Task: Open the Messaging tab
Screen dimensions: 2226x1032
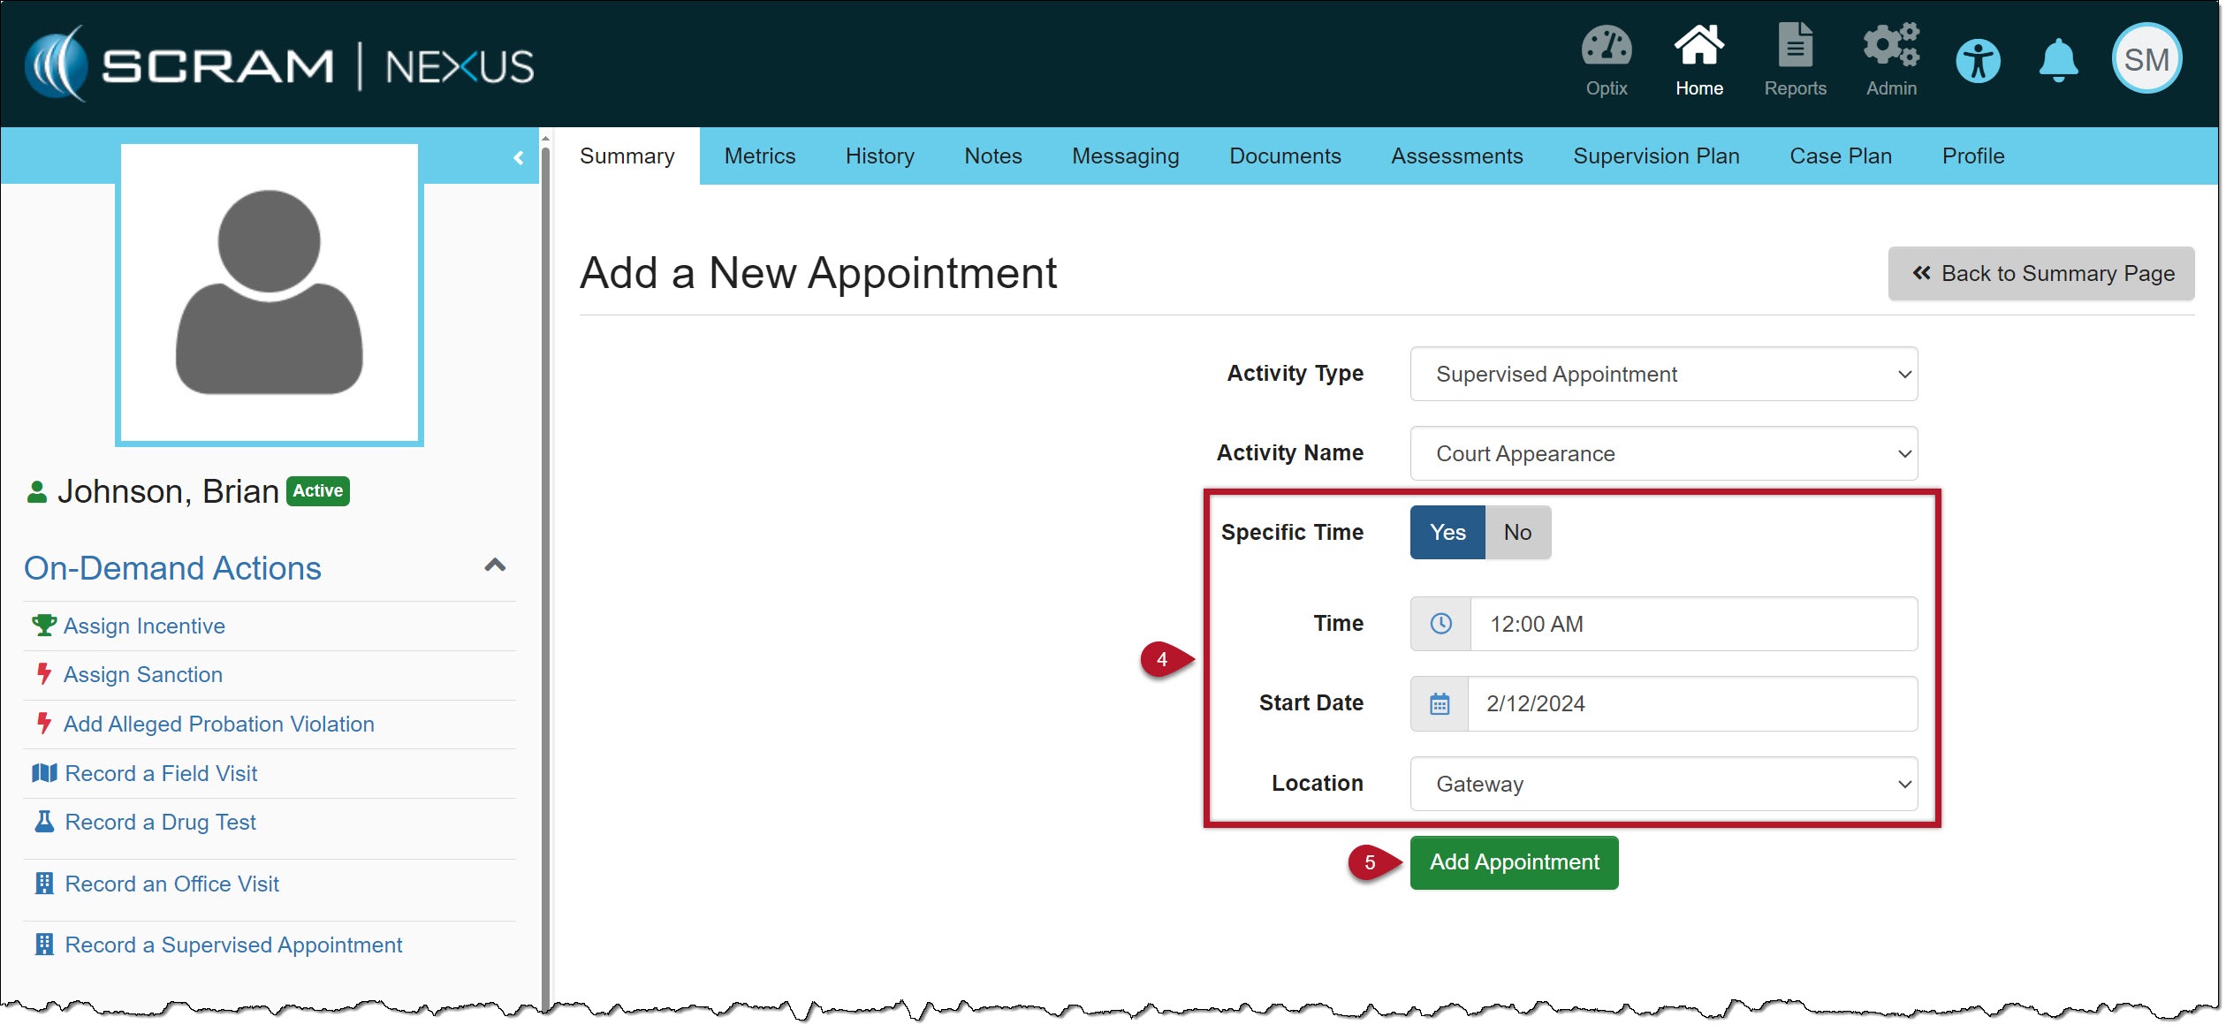Action: (1124, 156)
